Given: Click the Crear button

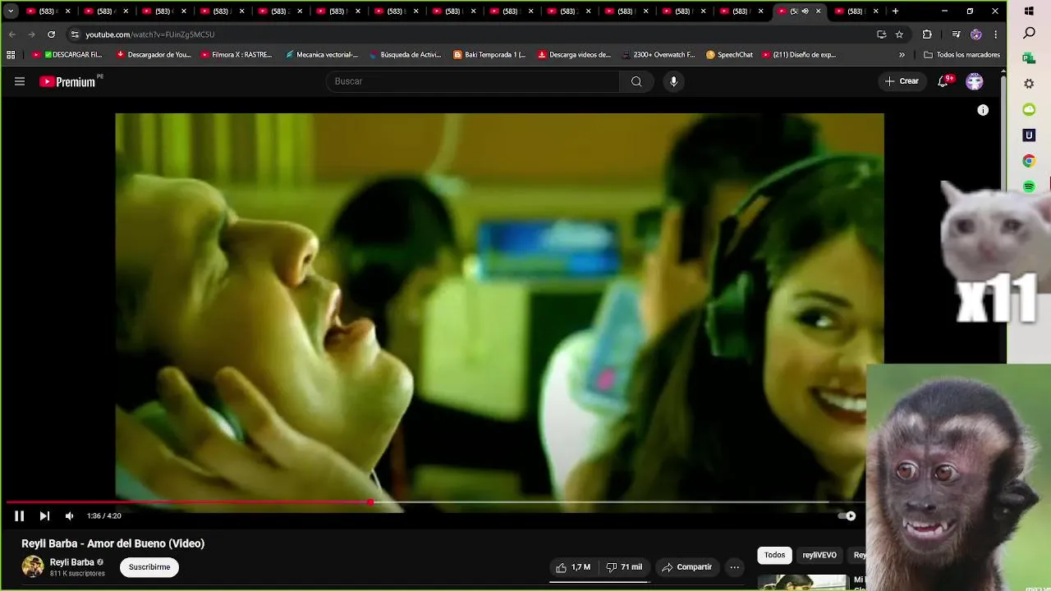Looking at the screenshot, I should tap(902, 81).
